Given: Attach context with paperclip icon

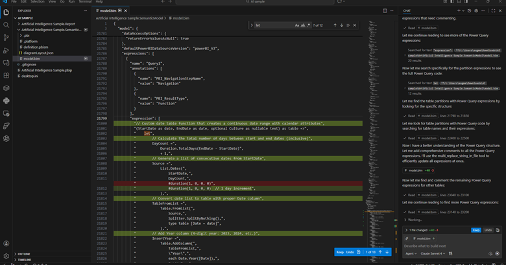Looking at the screenshot, I should [x=407, y=238].
